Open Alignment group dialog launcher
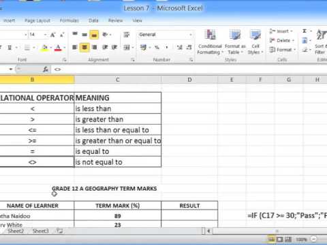Viewport: 327px width, 245px height. click(133, 60)
